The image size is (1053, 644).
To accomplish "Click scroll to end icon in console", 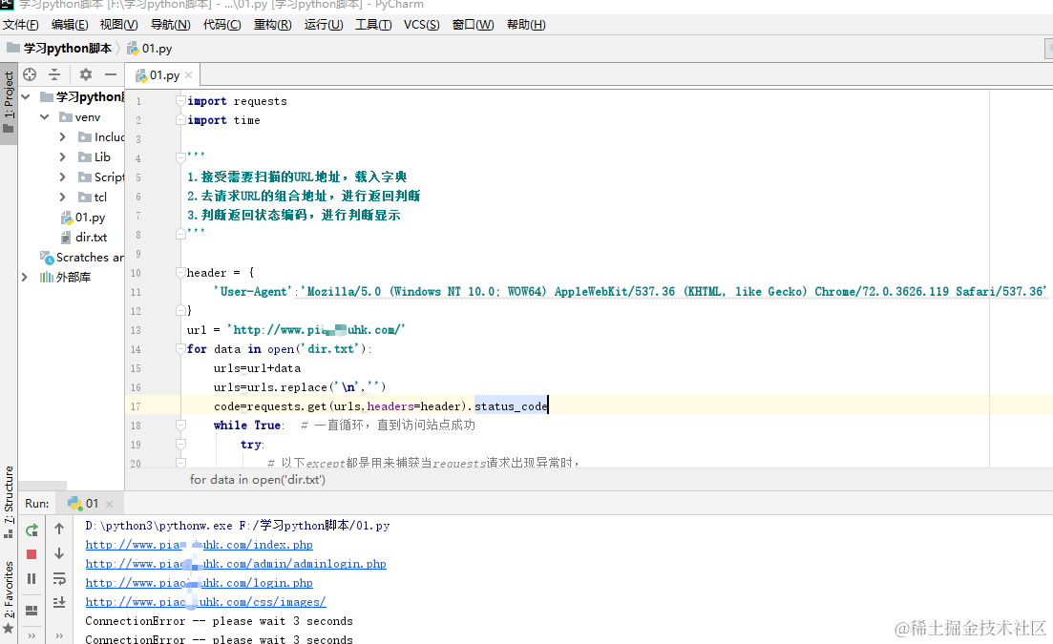I will click(59, 602).
